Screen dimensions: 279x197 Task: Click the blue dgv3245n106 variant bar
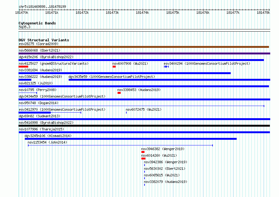pyautogui.click(x=131, y=139)
